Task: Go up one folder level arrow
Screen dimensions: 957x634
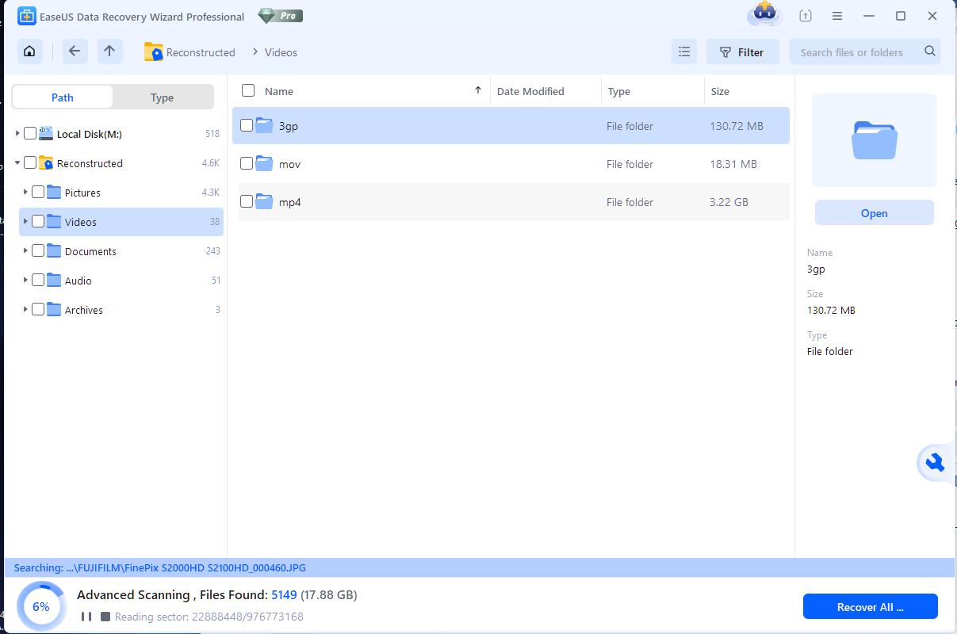Action: [x=109, y=52]
